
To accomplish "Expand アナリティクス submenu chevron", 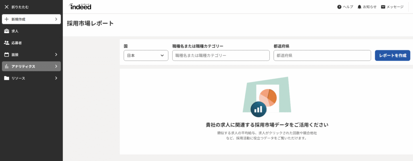I will pyautogui.click(x=56, y=67).
